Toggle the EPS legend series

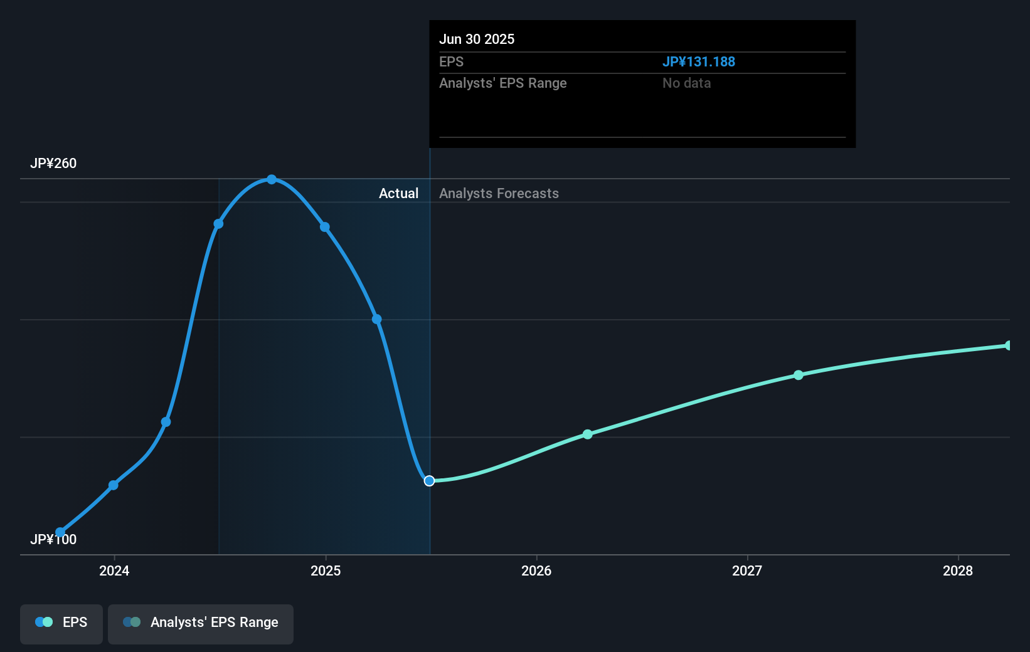tap(61, 624)
